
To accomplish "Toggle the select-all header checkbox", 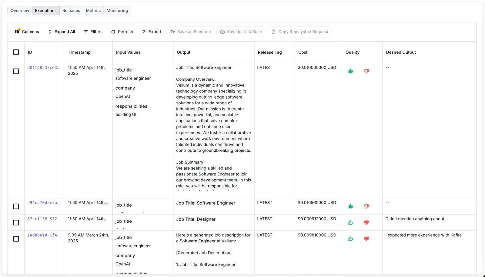I will click(16, 52).
